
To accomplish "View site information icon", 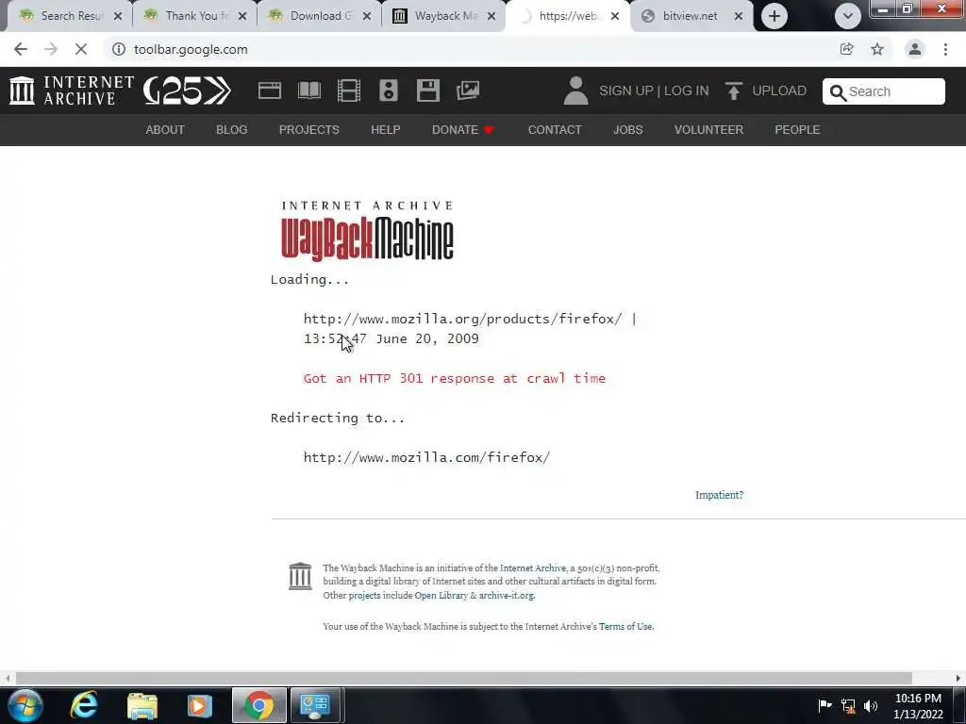I will 118,49.
